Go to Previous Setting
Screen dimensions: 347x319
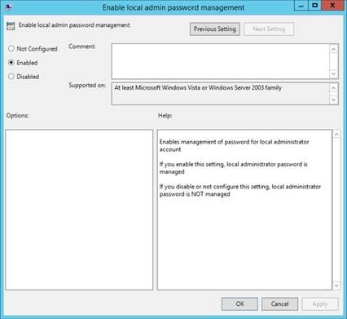[215, 29]
